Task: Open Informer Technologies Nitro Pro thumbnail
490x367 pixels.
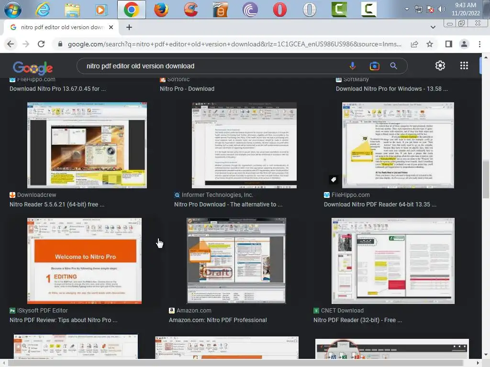Action: click(x=244, y=145)
